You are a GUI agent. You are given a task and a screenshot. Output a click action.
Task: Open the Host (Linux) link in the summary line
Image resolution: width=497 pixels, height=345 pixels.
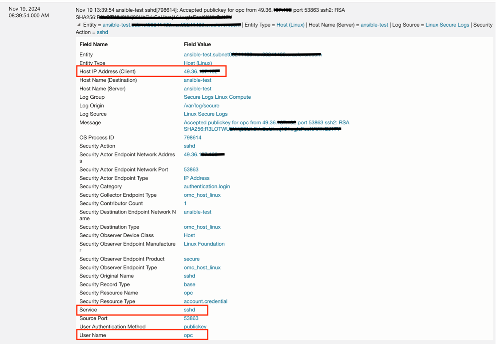pos(290,25)
